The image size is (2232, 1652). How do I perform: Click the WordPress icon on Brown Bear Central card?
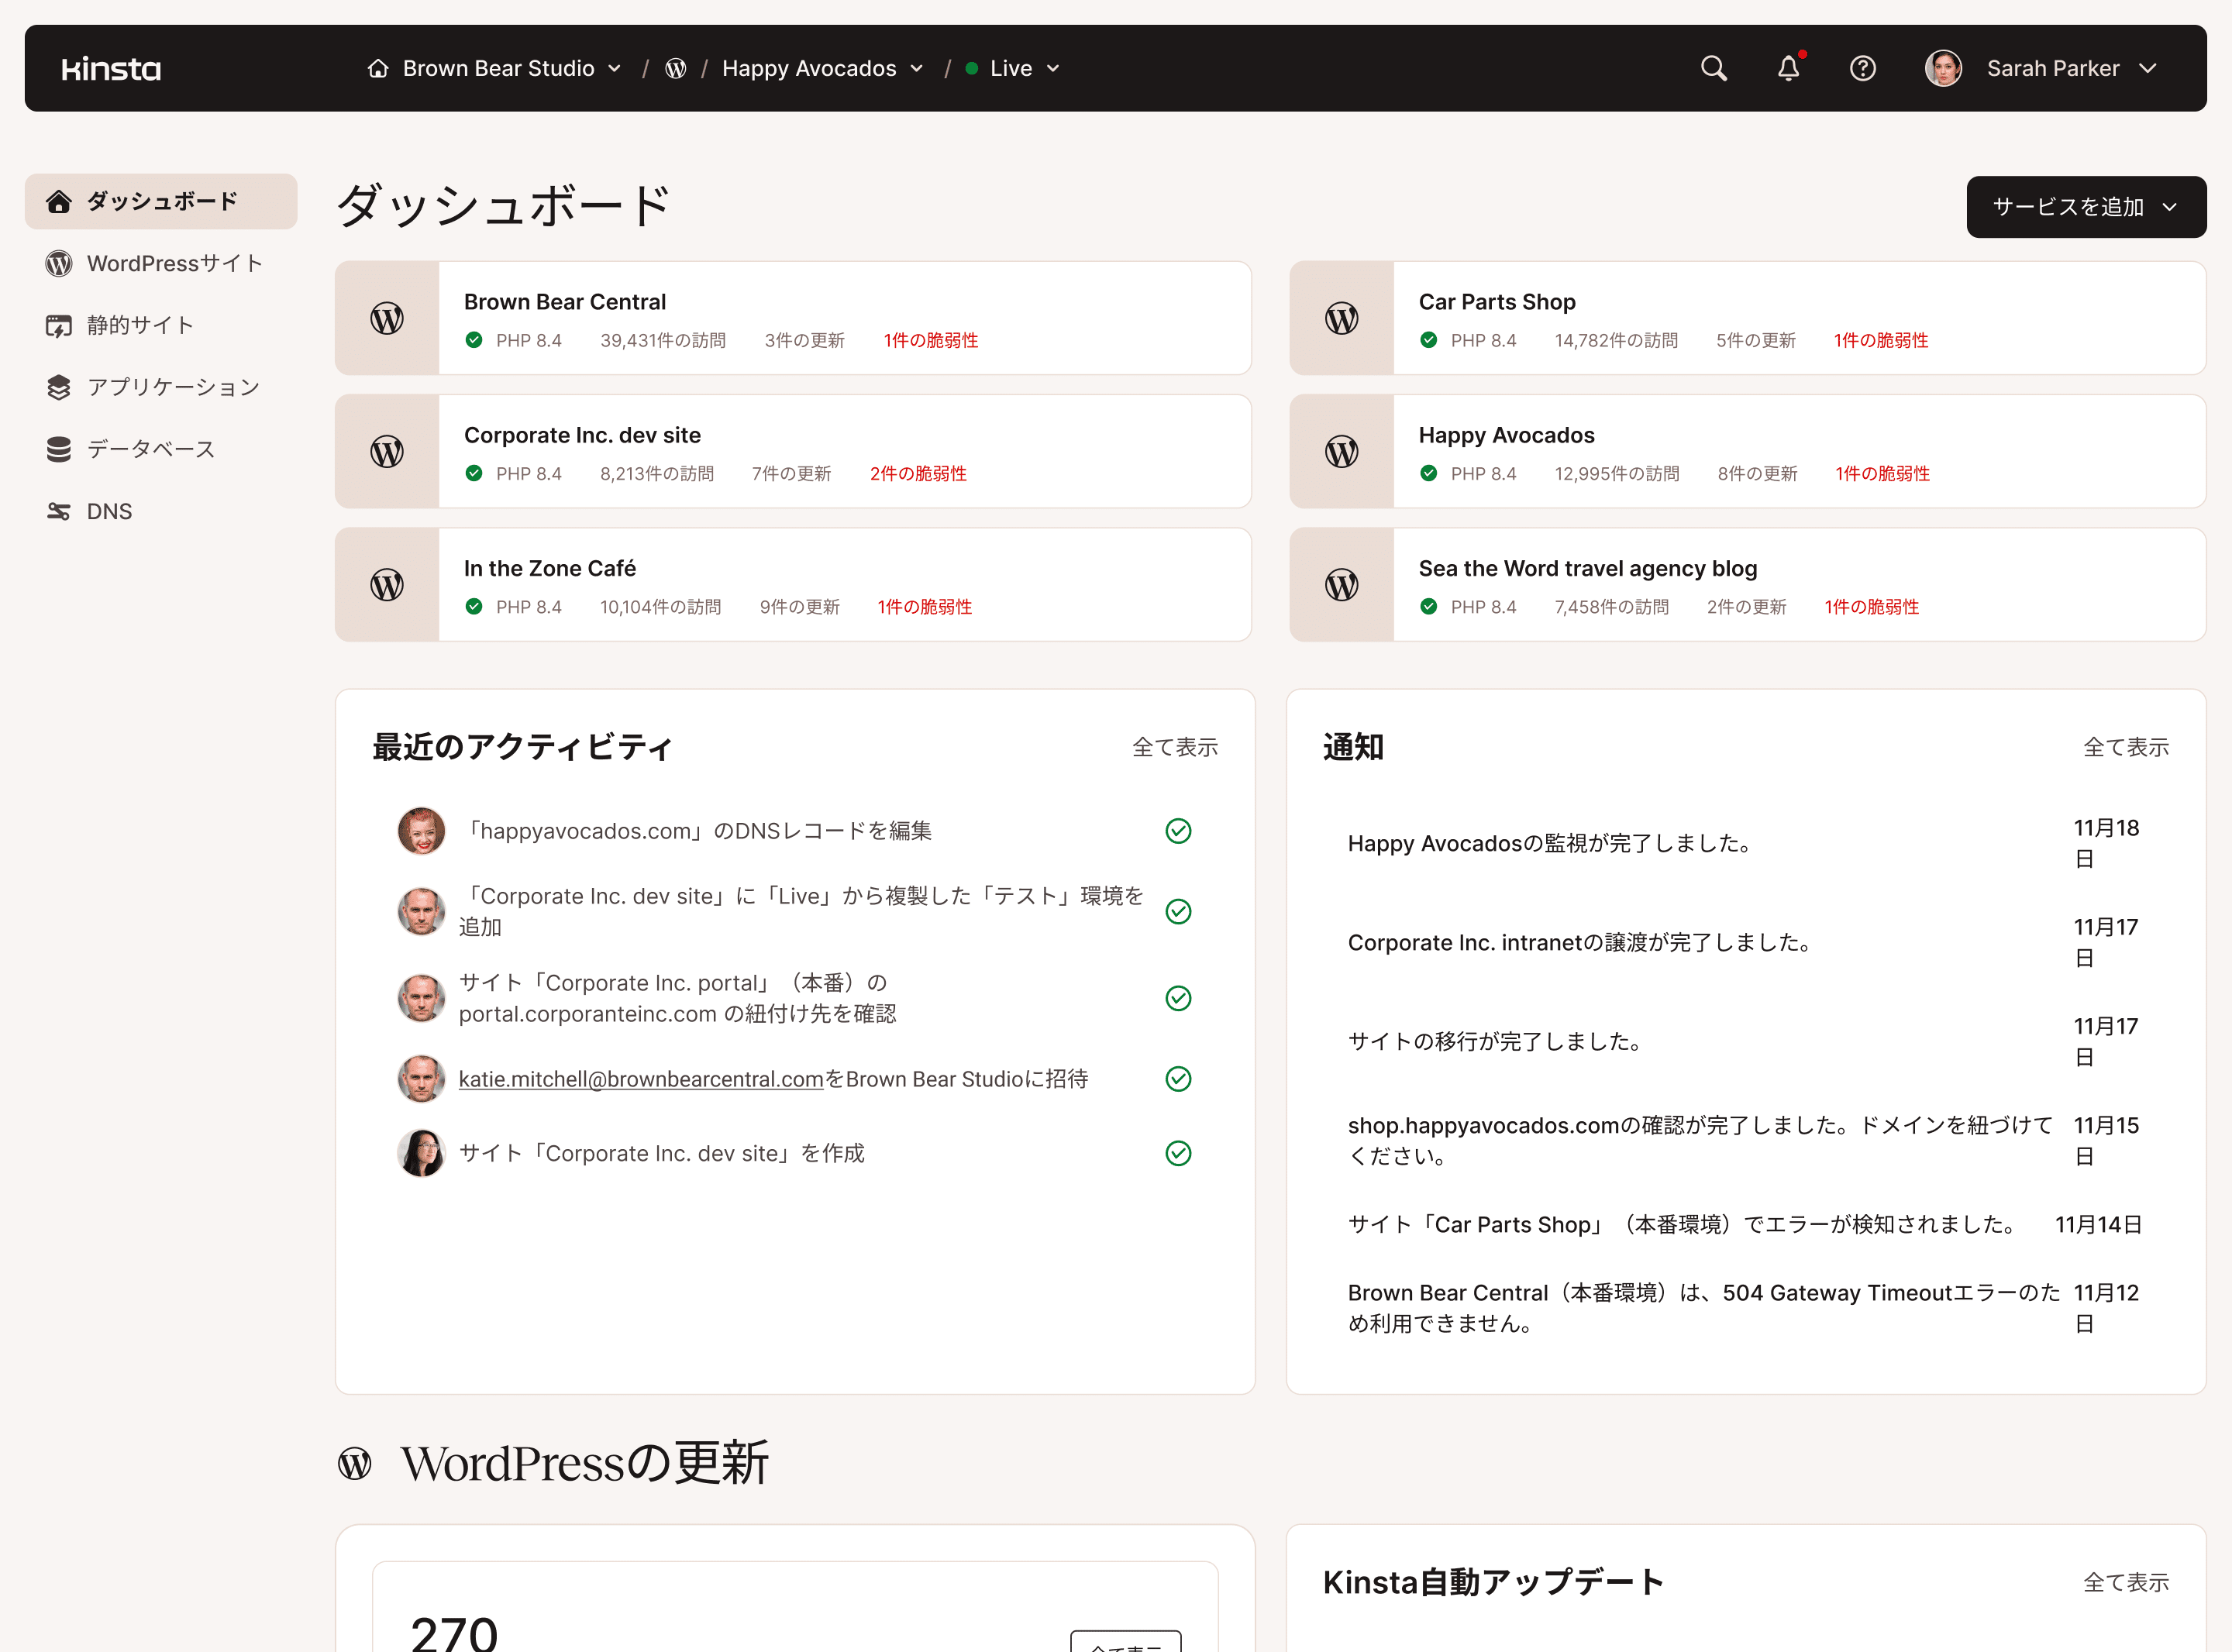[x=388, y=318]
